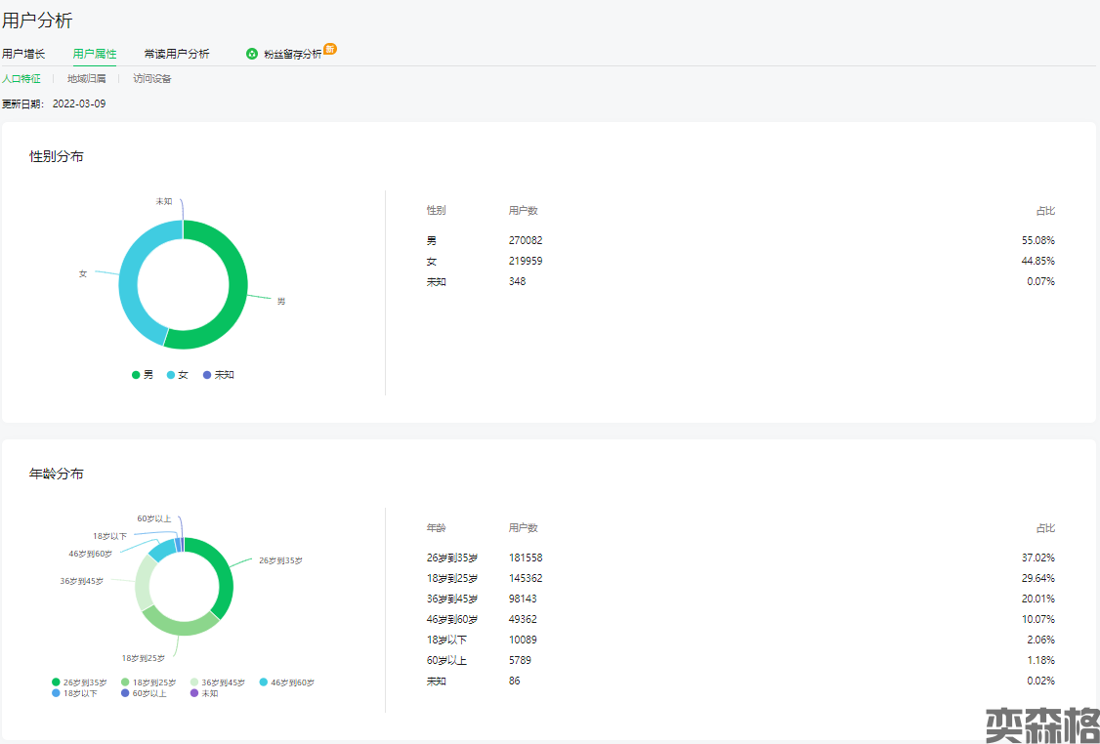Toggle the 女 legend in gender chart
This screenshot has width=1100, height=744.
pyautogui.click(x=177, y=375)
